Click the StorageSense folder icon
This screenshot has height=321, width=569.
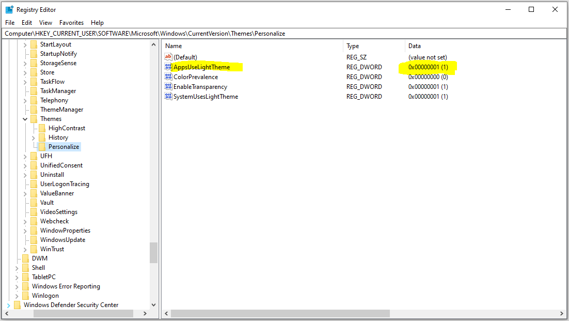click(34, 63)
